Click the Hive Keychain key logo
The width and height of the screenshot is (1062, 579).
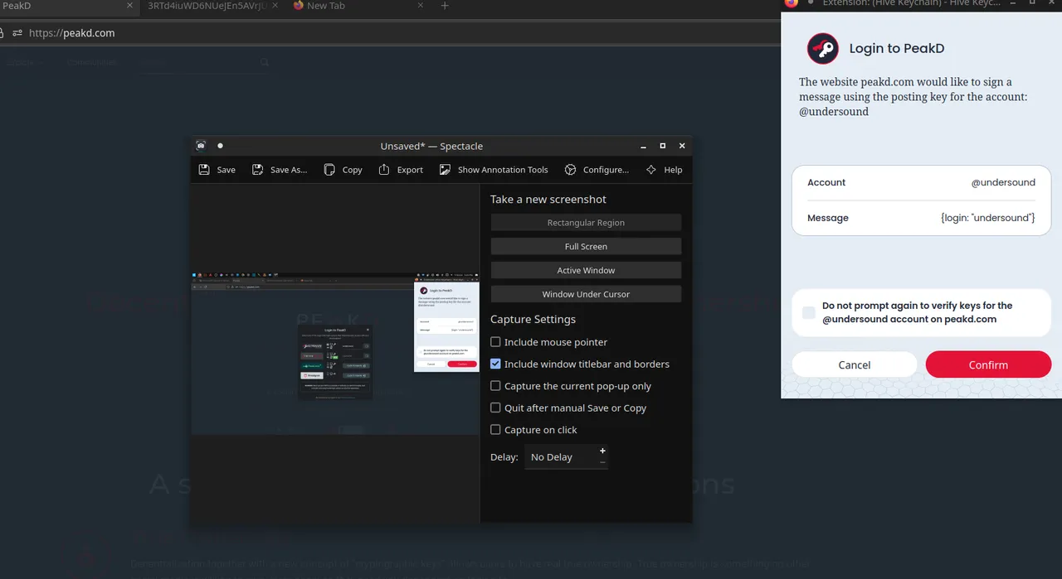point(823,48)
